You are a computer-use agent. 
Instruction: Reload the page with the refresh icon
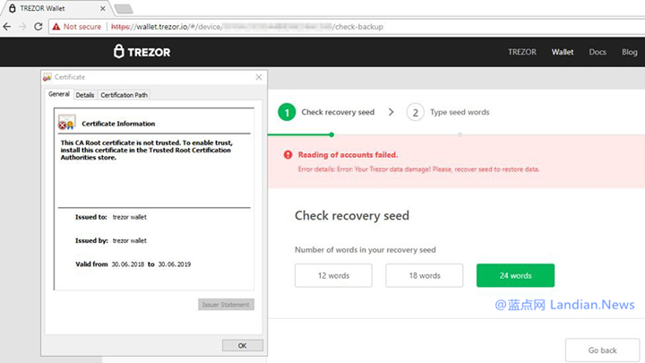click(x=39, y=27)
